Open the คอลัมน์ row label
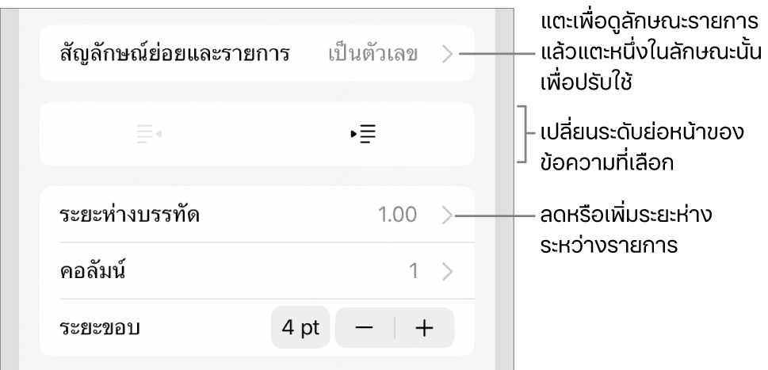This screenshot has width=768, height=370. [x=94, y=273]
